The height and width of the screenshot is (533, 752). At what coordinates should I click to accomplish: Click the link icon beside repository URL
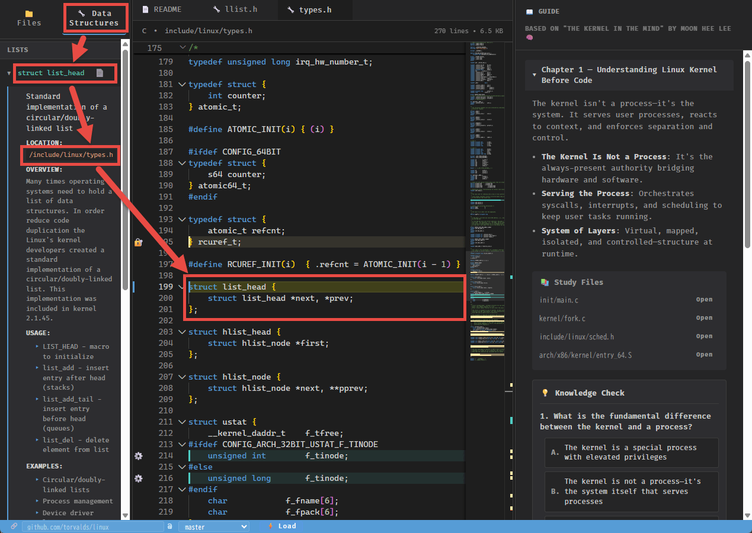pos(14,526)
